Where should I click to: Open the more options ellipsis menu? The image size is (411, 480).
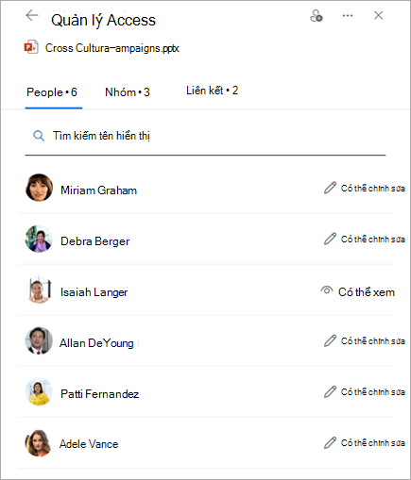point(348,15)
